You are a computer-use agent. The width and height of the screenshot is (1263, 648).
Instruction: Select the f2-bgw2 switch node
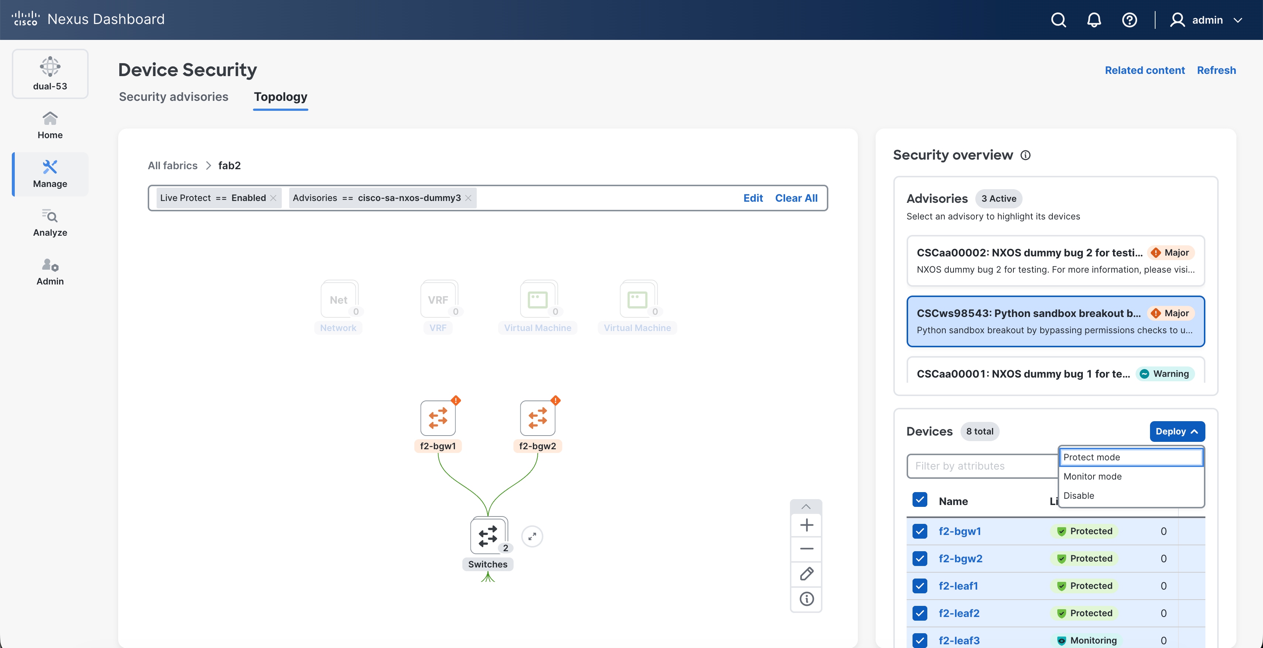coord(537,419)
